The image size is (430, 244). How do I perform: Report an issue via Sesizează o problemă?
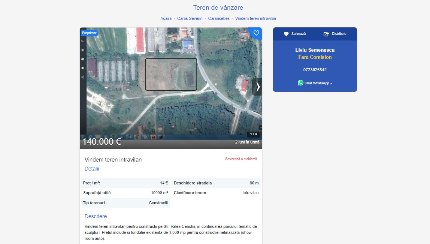coord(241,159)
